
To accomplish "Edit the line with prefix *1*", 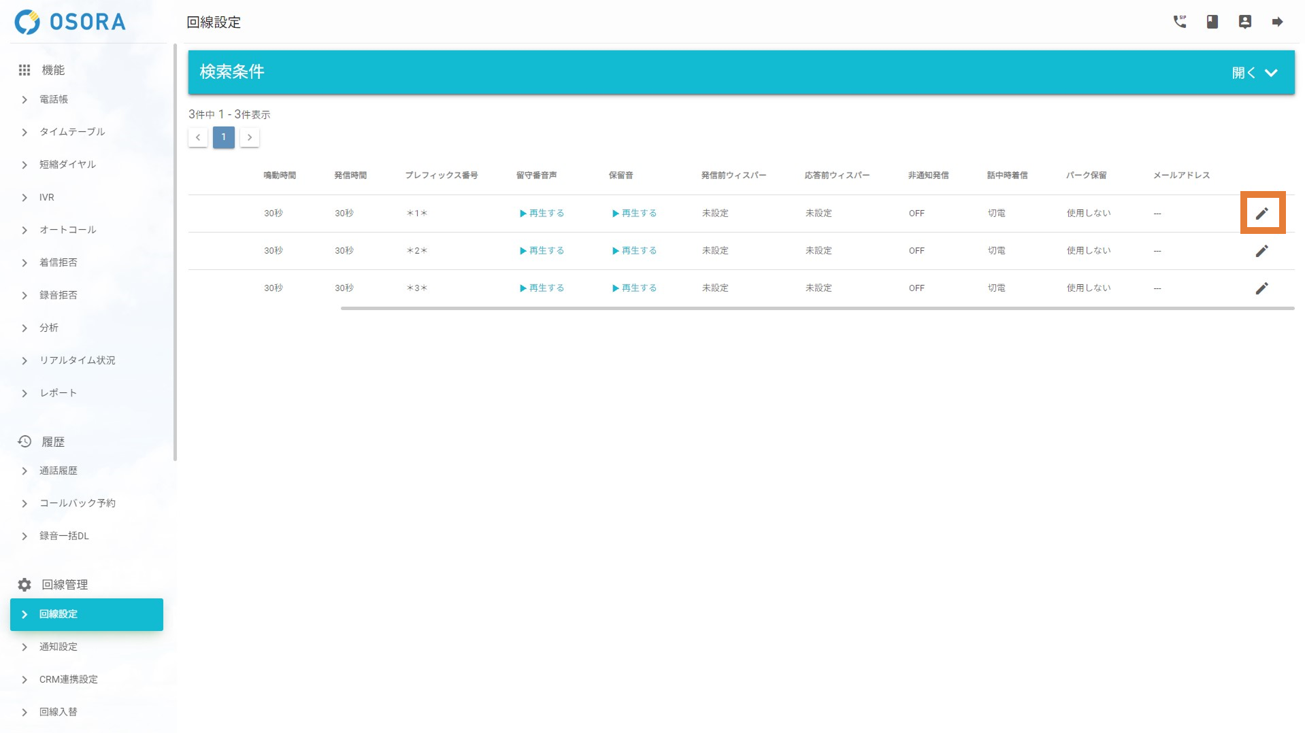I will point(1261,214).
